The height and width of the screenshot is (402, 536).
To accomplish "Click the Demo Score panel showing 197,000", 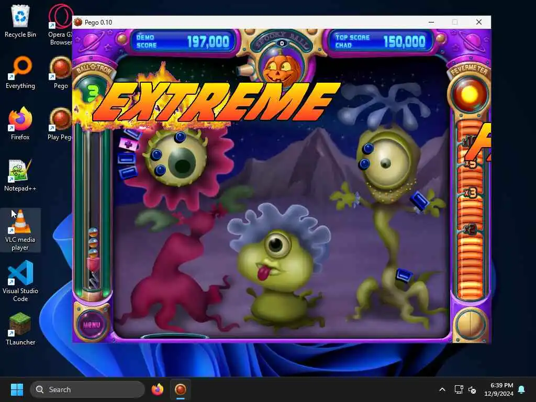I will pos(183,41).
